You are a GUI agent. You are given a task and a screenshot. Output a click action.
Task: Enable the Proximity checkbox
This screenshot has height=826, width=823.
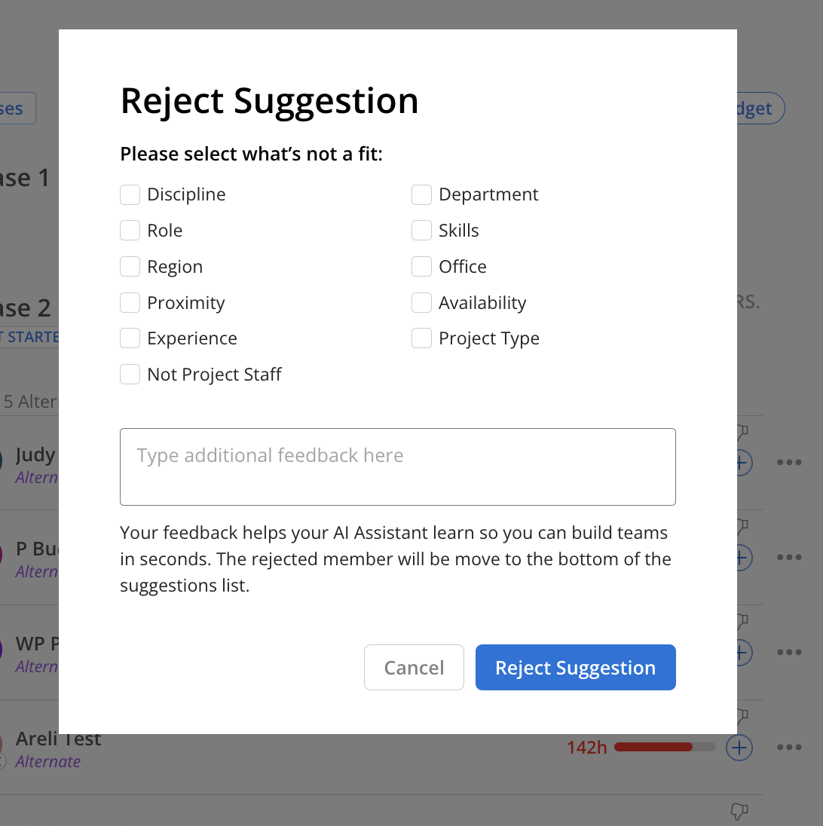tap(130, 302)
